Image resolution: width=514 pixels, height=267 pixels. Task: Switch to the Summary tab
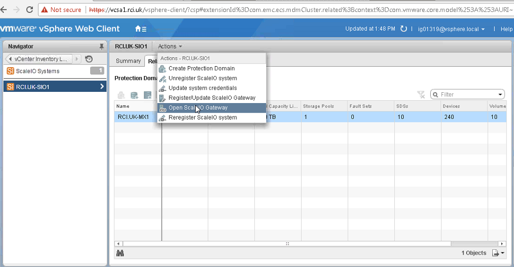tap(128, 61)
